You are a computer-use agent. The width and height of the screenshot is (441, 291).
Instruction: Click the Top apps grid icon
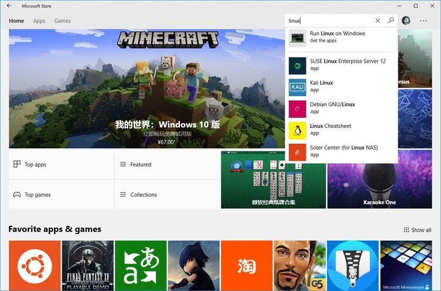(17, 164)
